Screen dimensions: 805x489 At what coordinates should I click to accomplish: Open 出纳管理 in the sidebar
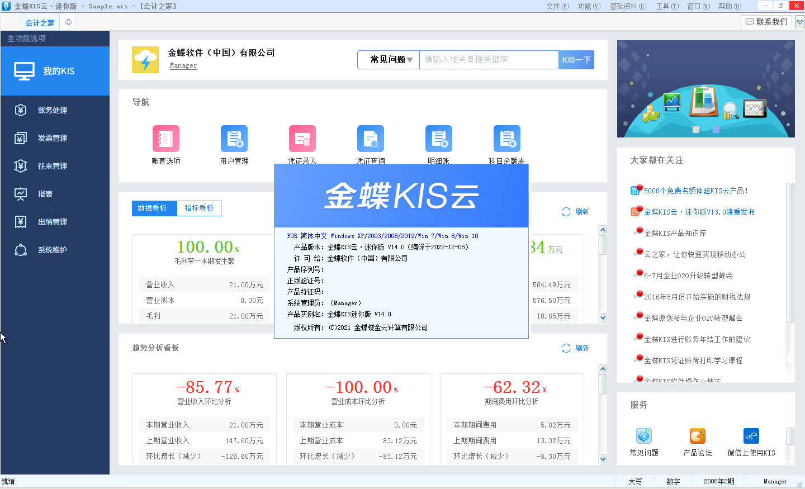tap(55, 222)
